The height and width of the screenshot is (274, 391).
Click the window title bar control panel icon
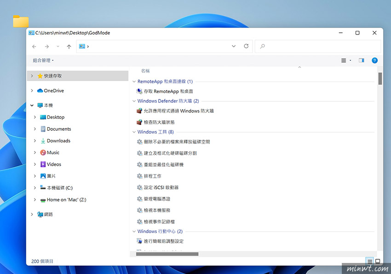click(x=31, y=33)
